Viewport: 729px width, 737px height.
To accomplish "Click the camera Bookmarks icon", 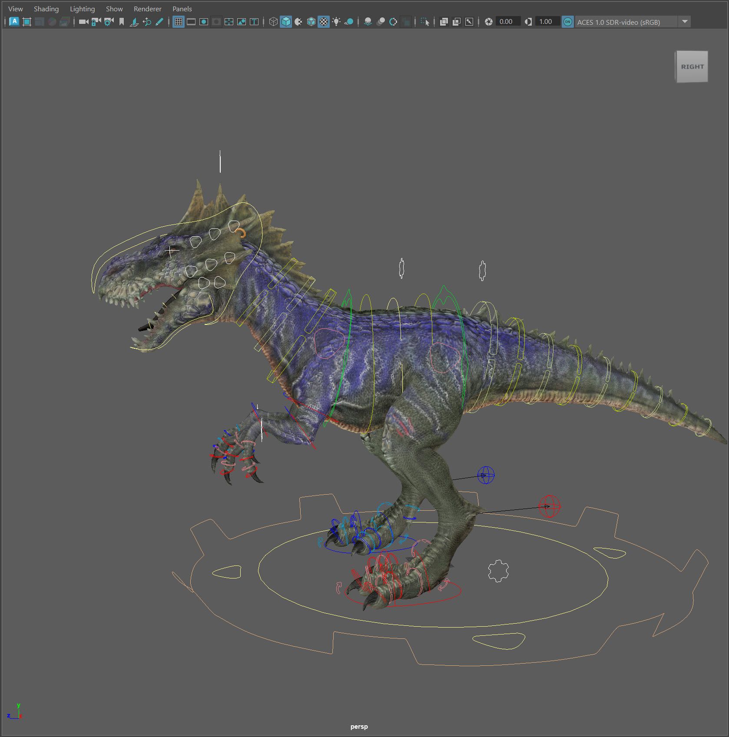I will coord(122,22).
